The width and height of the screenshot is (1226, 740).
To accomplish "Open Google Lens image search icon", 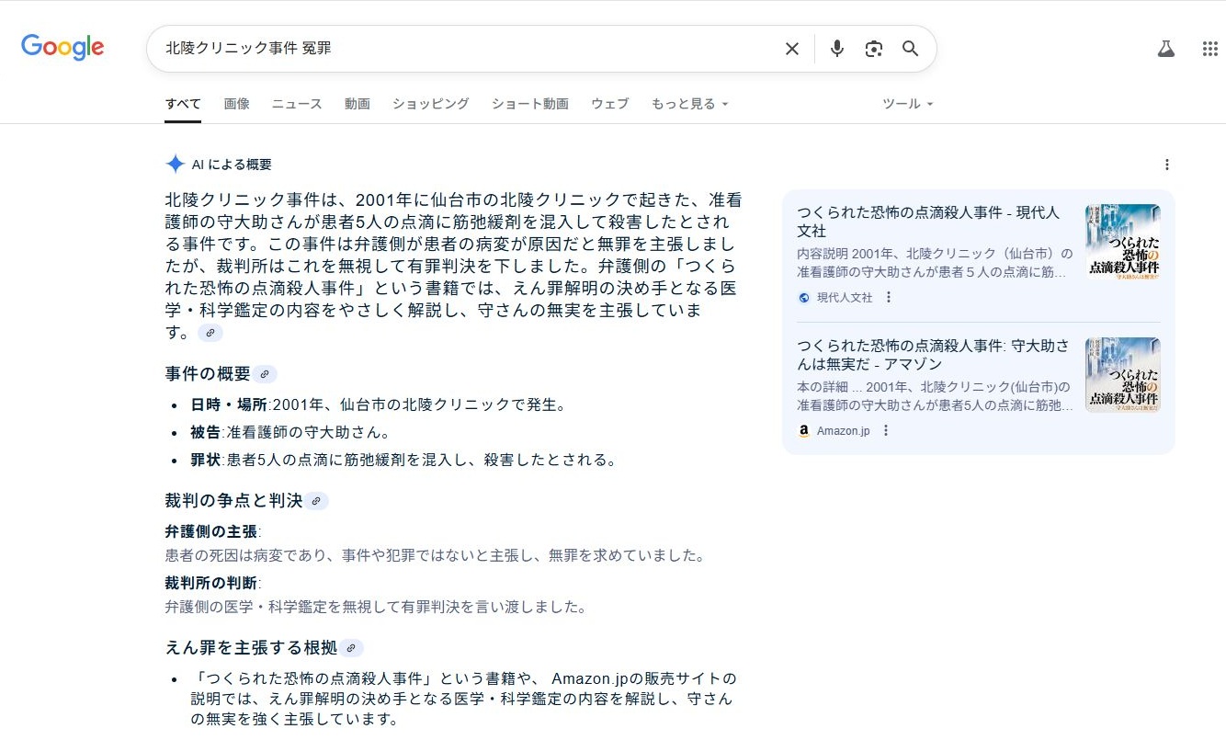I will 873,49.
